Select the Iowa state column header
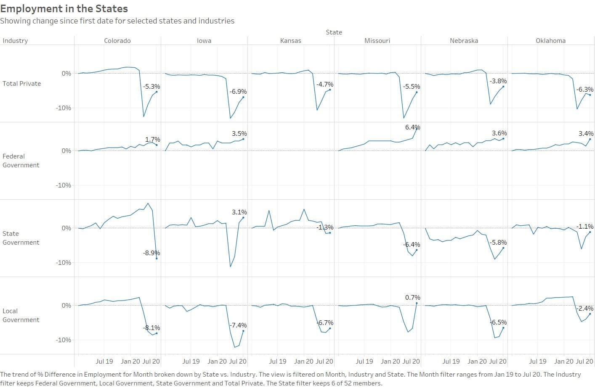Viewport: 595px width, 388px height. pyautogui.click(x=204, y=41)
